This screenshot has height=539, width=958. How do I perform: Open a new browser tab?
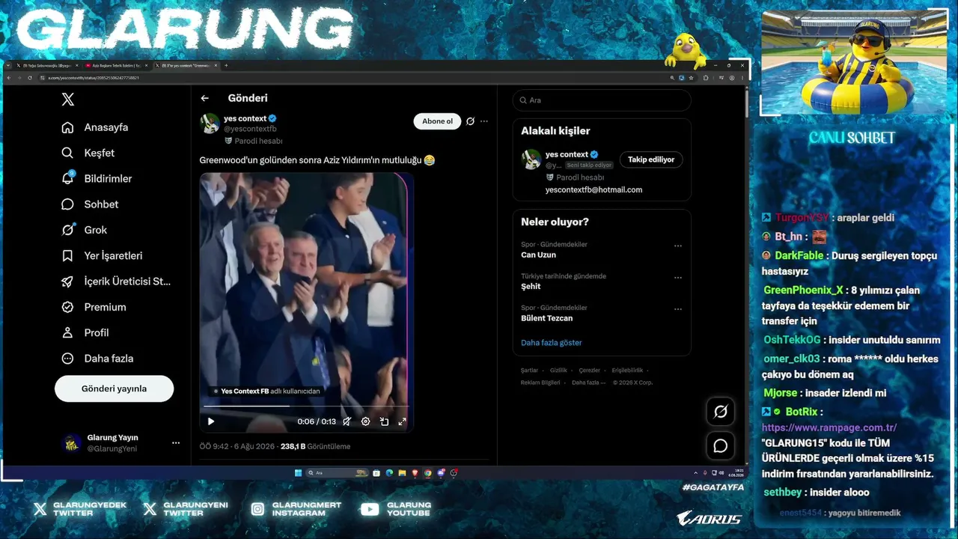tap(226, 65)
